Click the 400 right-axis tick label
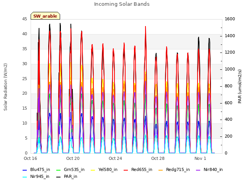 click(229, 120)
